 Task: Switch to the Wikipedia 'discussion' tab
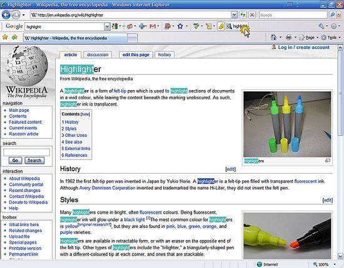[x=98, y=54]
